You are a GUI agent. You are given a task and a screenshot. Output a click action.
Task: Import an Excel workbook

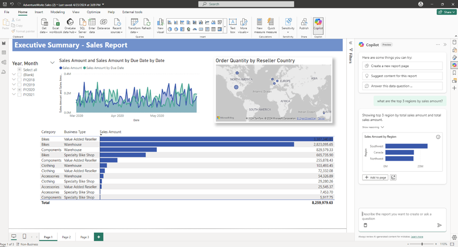[x=55, y=26]
